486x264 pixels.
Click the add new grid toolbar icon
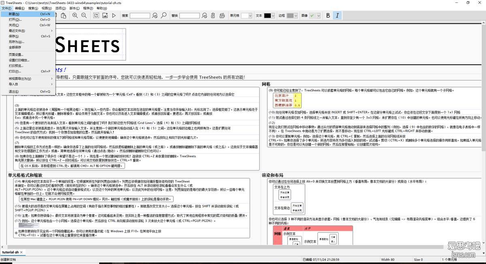click(96, 15)
